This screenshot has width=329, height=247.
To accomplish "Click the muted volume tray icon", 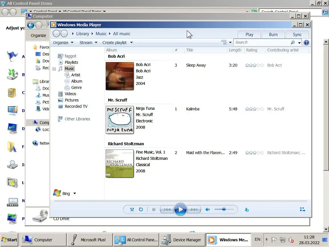I will point(291,240).
